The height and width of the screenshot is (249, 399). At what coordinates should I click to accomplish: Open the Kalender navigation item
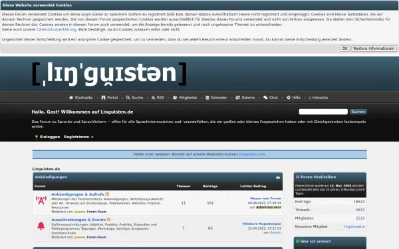pyautogui.click(x=219, y=98)
